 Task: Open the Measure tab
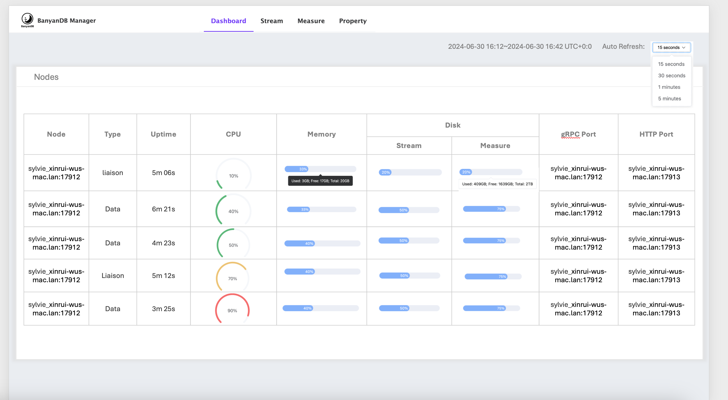coord(311,21)
